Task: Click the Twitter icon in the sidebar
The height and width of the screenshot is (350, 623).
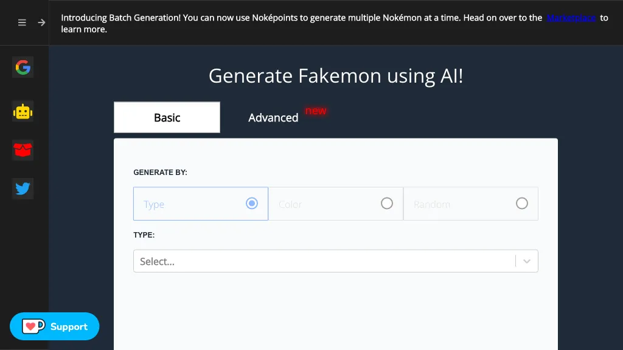Action: tap(23, 188)
